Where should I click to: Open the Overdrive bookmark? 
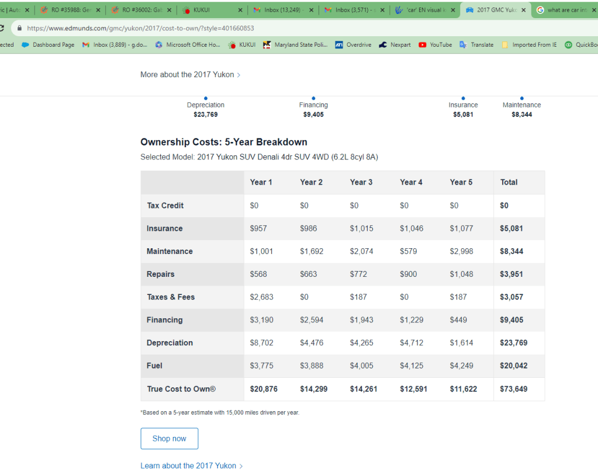click(x=353, y=45)
